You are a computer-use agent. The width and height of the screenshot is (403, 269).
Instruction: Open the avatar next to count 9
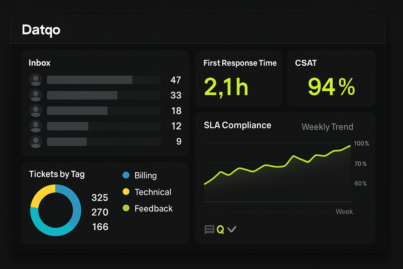pos(36,142)
